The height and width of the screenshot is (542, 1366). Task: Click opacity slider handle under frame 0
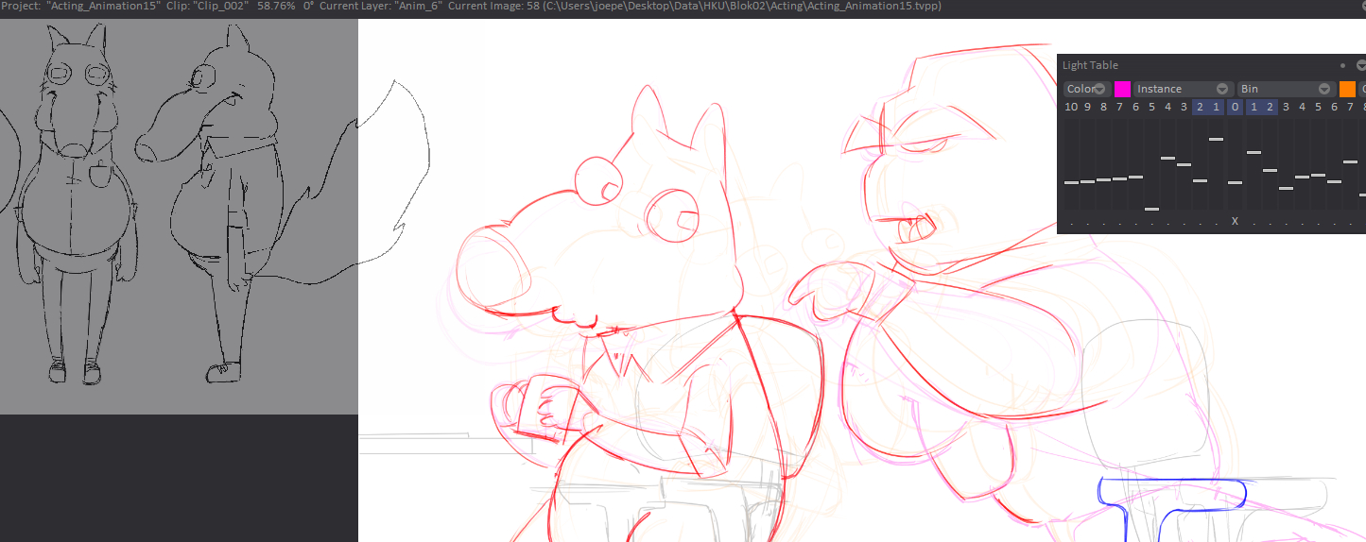1235,182
